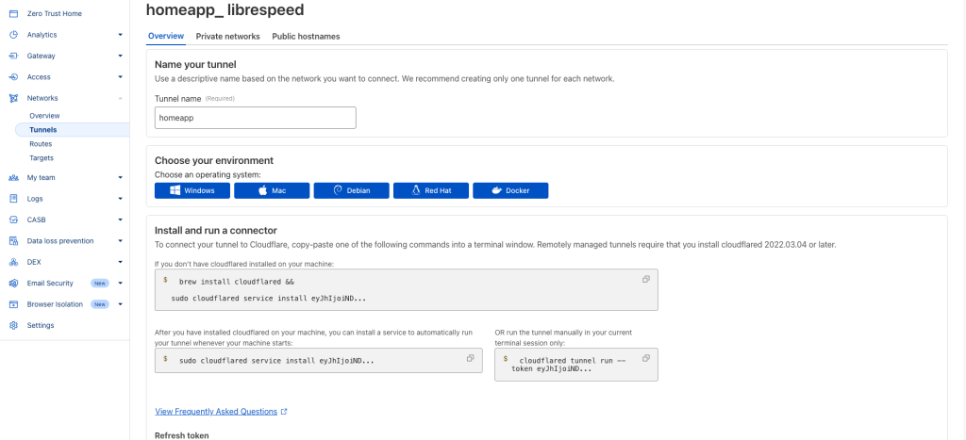This screenshot has height=440, width=966.
Task: Click the 'homeapp_ librespeed' page title
Action: click(x=225, y=9)
